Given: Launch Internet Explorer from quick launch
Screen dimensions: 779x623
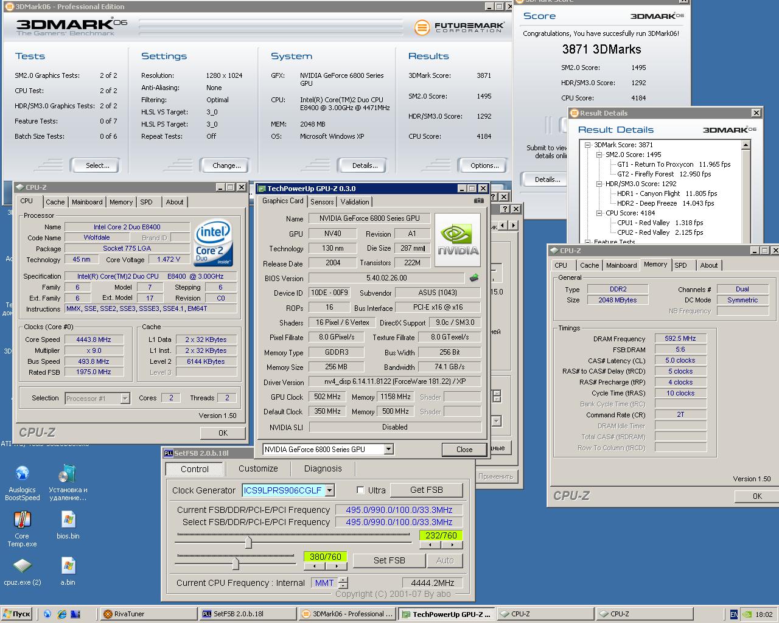Looking at the screenshot, I should click(61, 614).
